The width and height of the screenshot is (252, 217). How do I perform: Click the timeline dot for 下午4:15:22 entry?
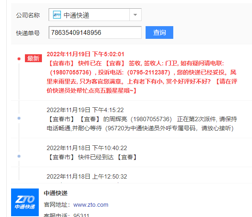[x=19, y=118]
